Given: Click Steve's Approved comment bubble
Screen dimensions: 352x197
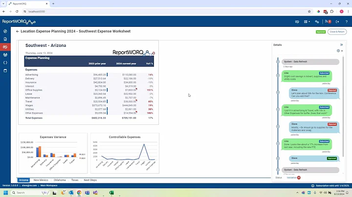Looking at the screenshot, I should coord(314,158).
